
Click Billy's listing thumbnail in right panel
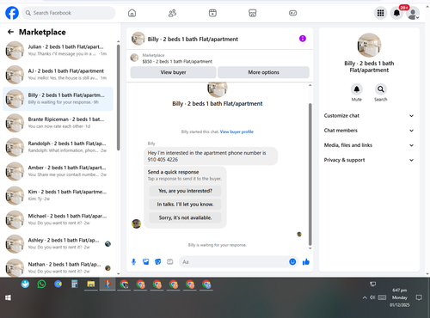pyautogui.click(x=369, y=46)
